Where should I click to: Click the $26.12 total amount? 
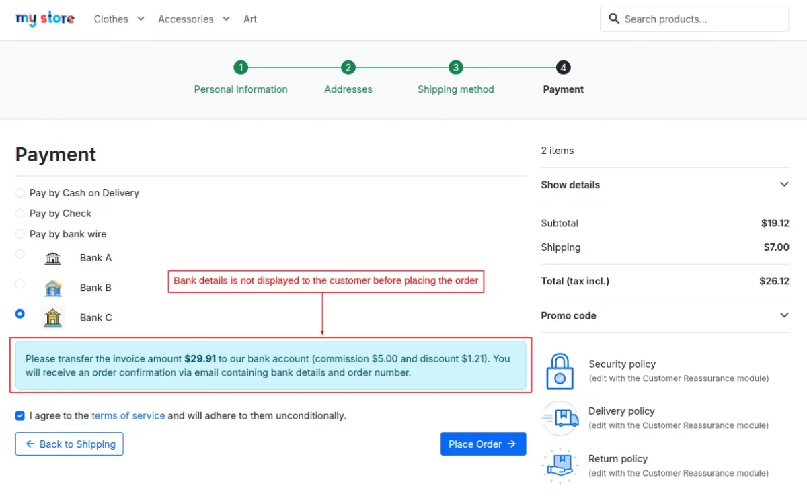coord(774,281)
